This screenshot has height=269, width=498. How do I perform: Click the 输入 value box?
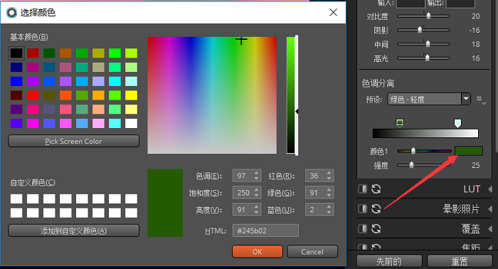point(410,3)
